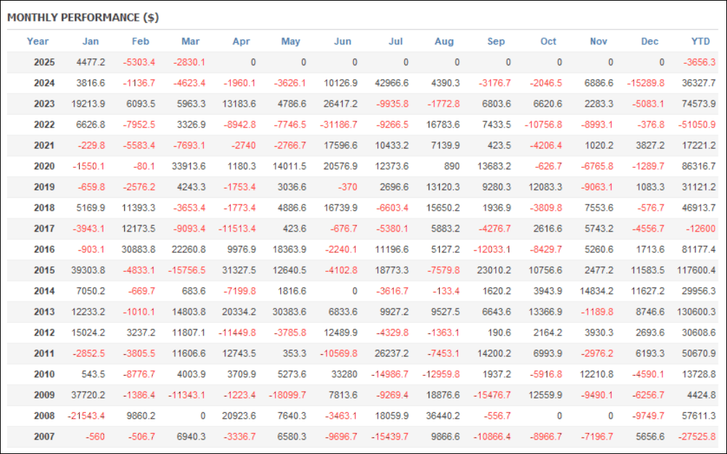Select the Monthly Performance ($) title
The width and height of the screenshot is (727, 454).
coord(83,17)
